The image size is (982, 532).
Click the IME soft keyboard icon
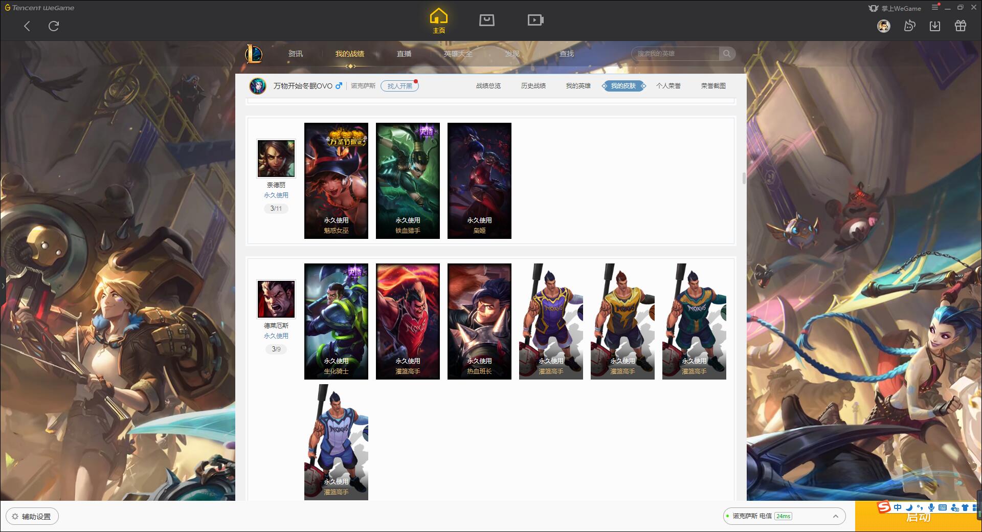click(x=943, y=507)
